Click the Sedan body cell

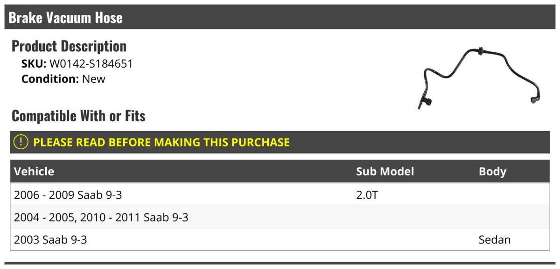(x=495, y=240)
